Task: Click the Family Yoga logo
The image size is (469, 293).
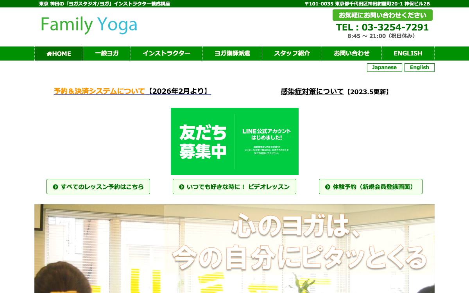Action: click(89, 25)
